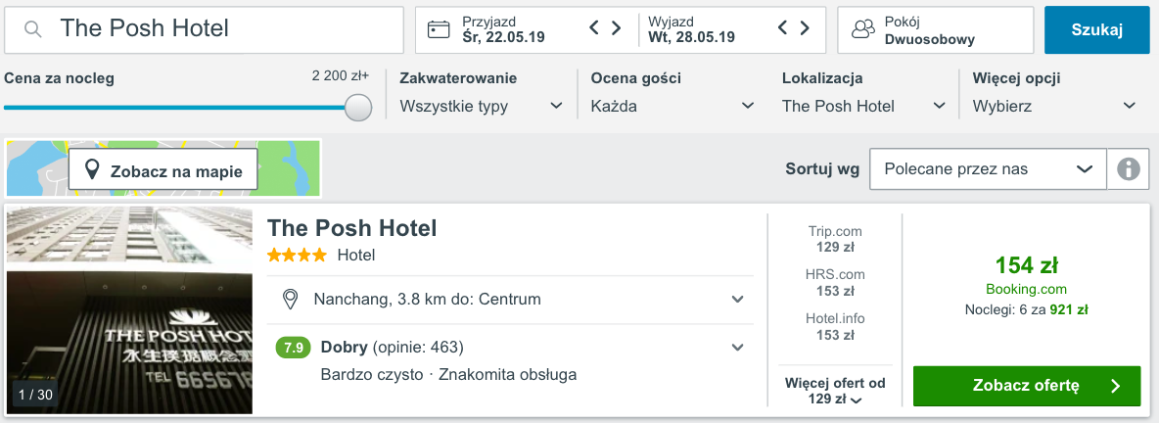This screenshot has height=423, width=1159.
Task: Click the Zobacz ofertę button
Action: (1026, 386)
